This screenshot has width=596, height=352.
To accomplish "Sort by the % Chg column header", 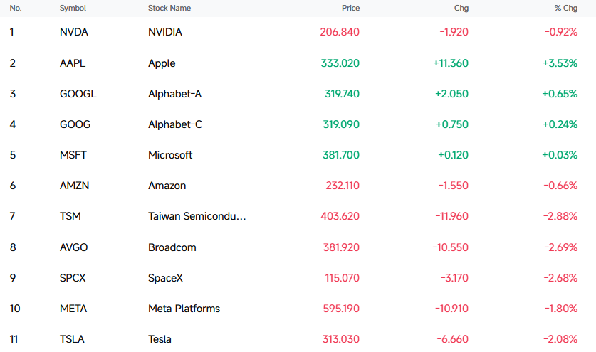I will pos(565,8).
